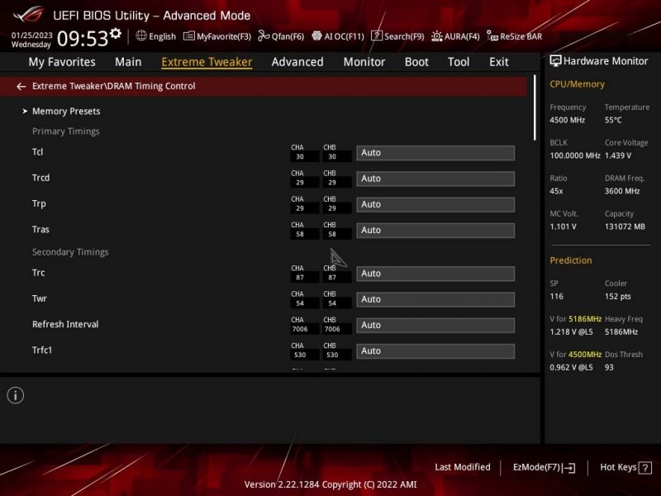Click the Secondary Timings heading
Screen dimensions: 661x496
[70, 252]
